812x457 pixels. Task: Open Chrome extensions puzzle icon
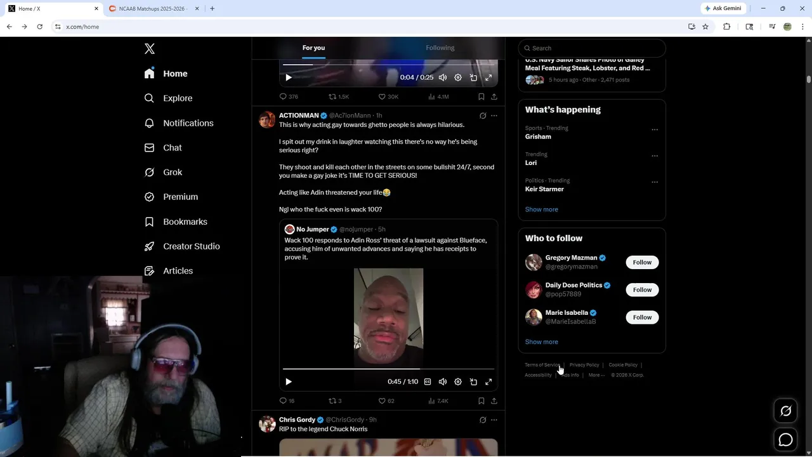coord(727,27)
